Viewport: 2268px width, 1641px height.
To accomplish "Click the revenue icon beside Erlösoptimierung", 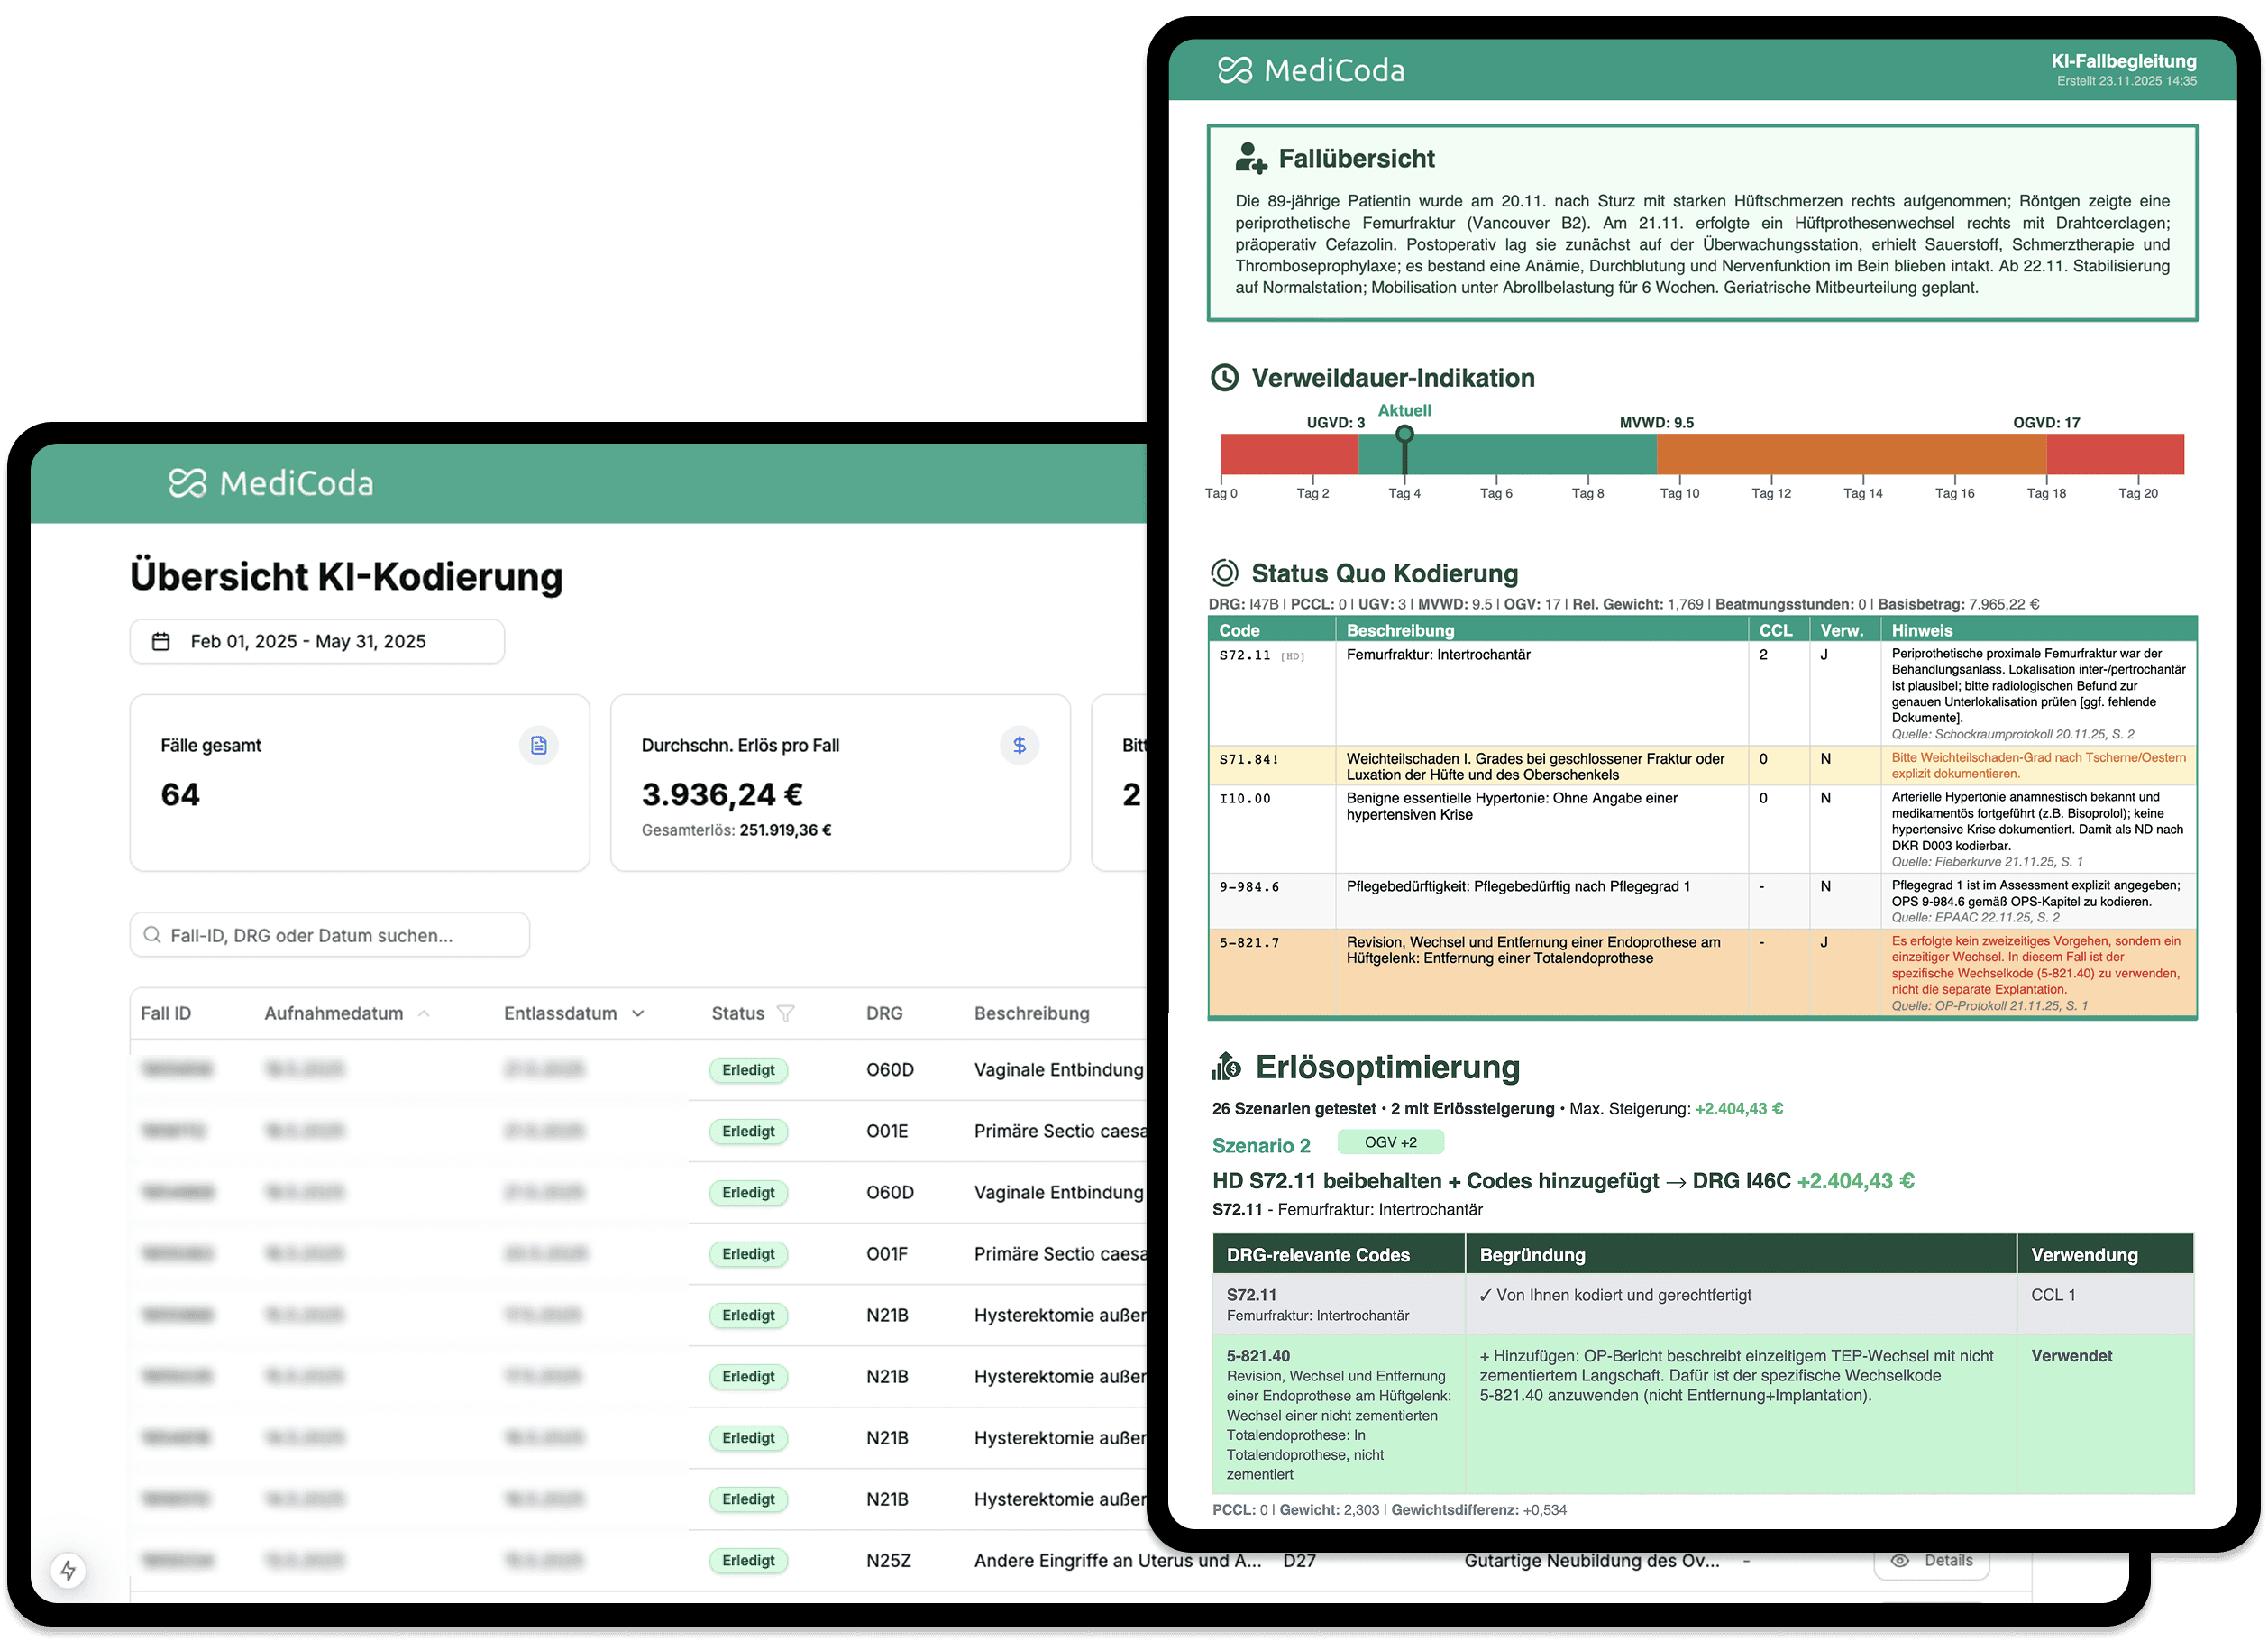I will [1226, 1067].
